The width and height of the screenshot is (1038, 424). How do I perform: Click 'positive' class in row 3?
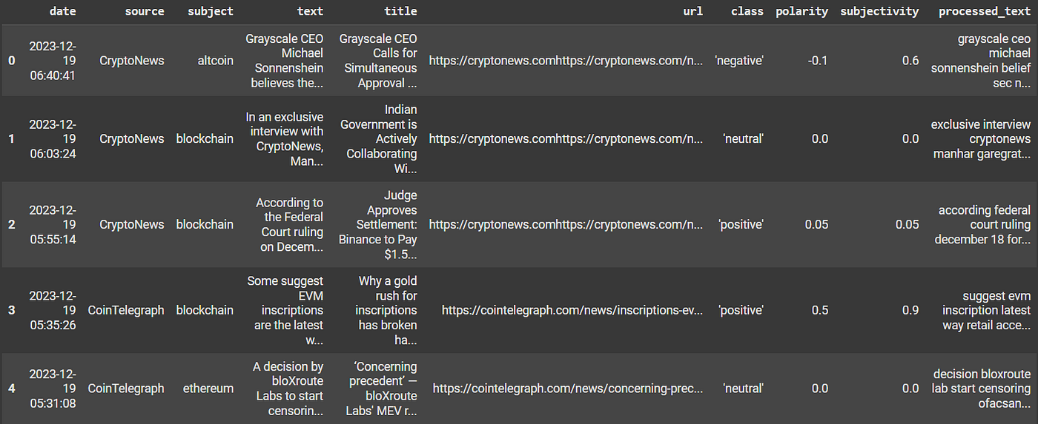(741, 310)
